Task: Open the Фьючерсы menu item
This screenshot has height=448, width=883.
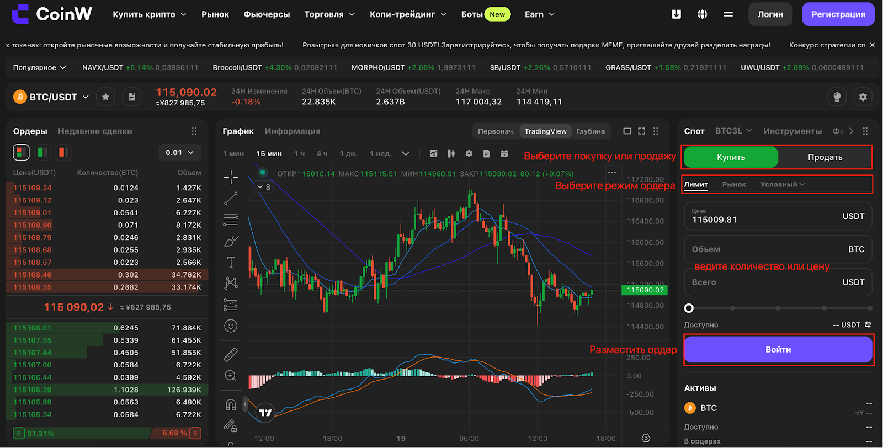Action: click(x=267, y=14)
